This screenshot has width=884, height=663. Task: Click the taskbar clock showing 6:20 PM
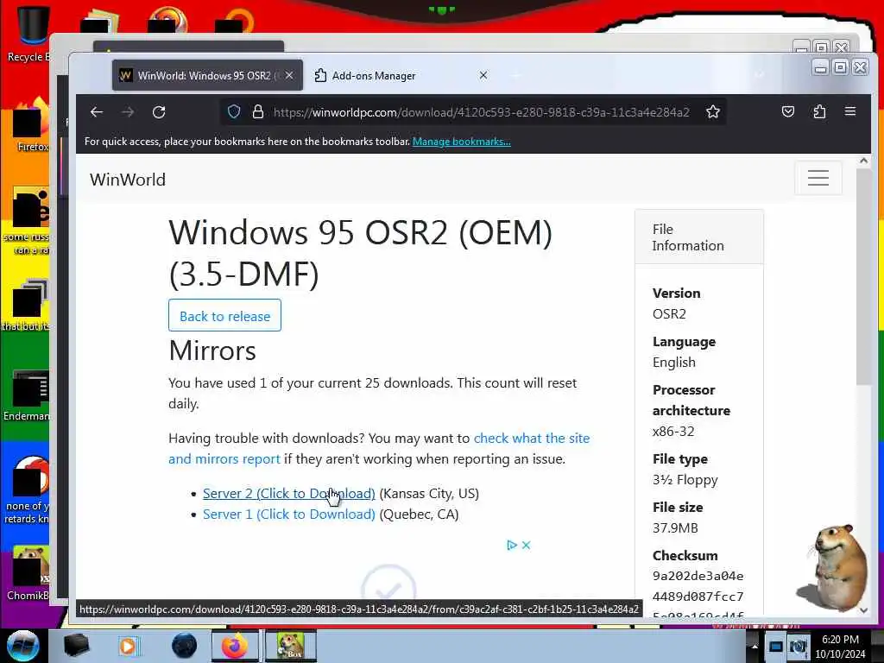click(x=840, y=646)
